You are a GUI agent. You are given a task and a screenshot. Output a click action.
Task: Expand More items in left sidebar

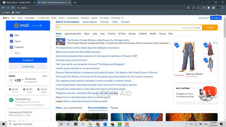tap(15, 53)
